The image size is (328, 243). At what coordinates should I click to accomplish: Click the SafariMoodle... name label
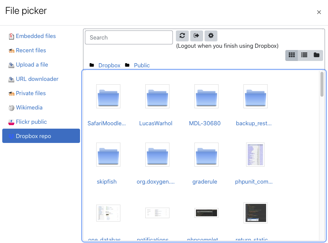coord(107,123)
